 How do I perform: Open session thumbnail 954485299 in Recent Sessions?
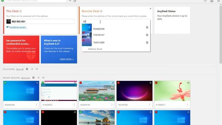tap(21, 91)
